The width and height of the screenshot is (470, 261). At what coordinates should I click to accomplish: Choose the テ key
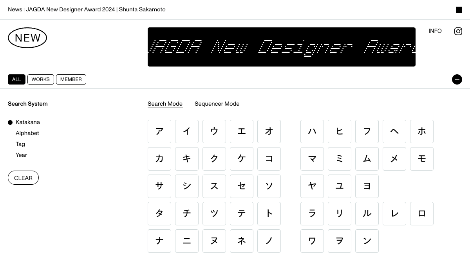click(x=242, y=214)
